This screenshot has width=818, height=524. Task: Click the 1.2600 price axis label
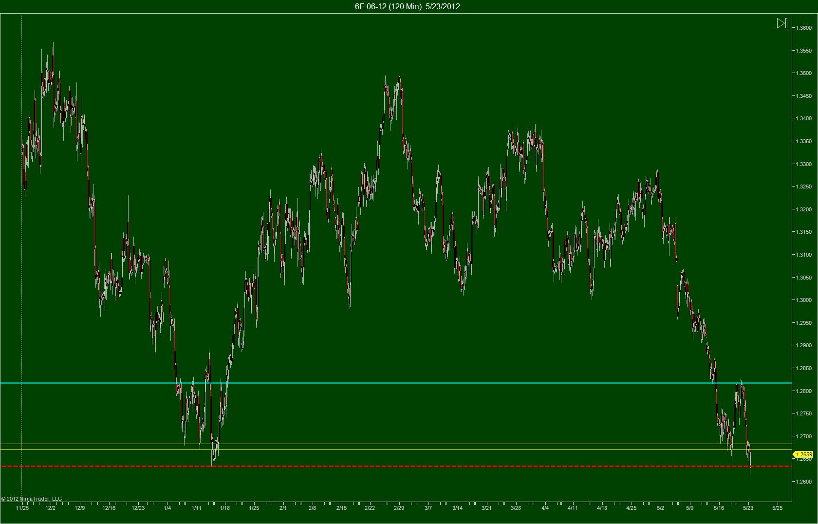point(803,482)
